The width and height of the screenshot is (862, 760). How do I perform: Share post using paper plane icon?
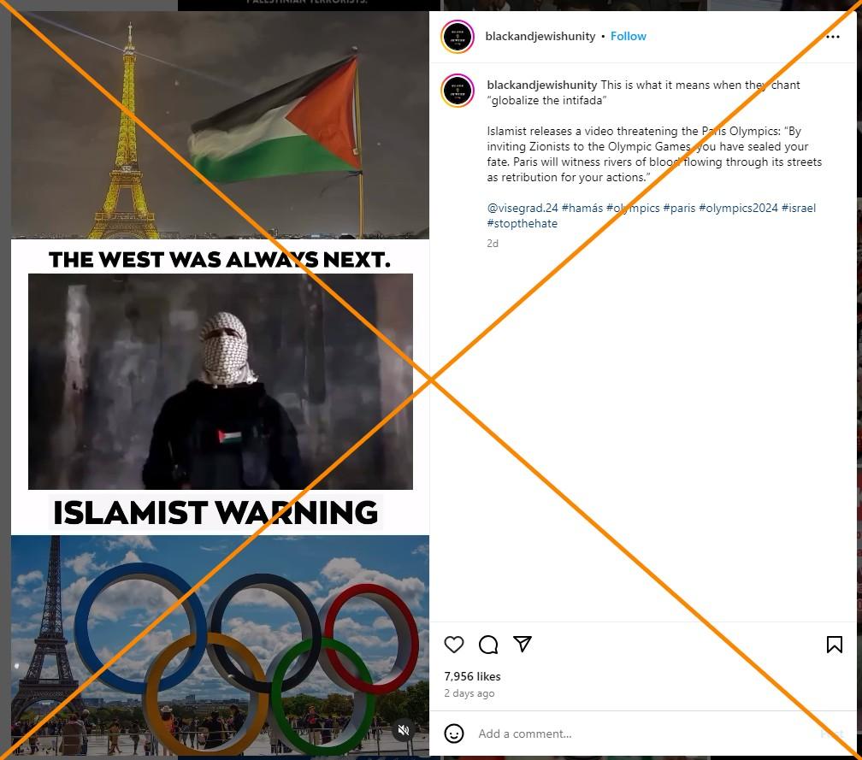(523, 644)
